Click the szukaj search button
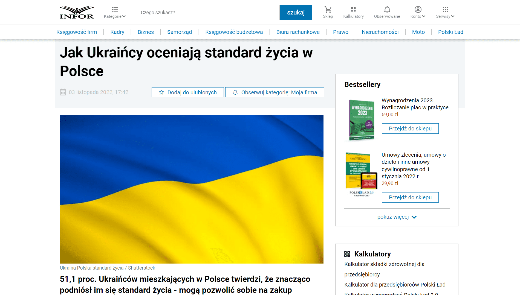Viewport: 520px width, 295px height. pos(296,12)
